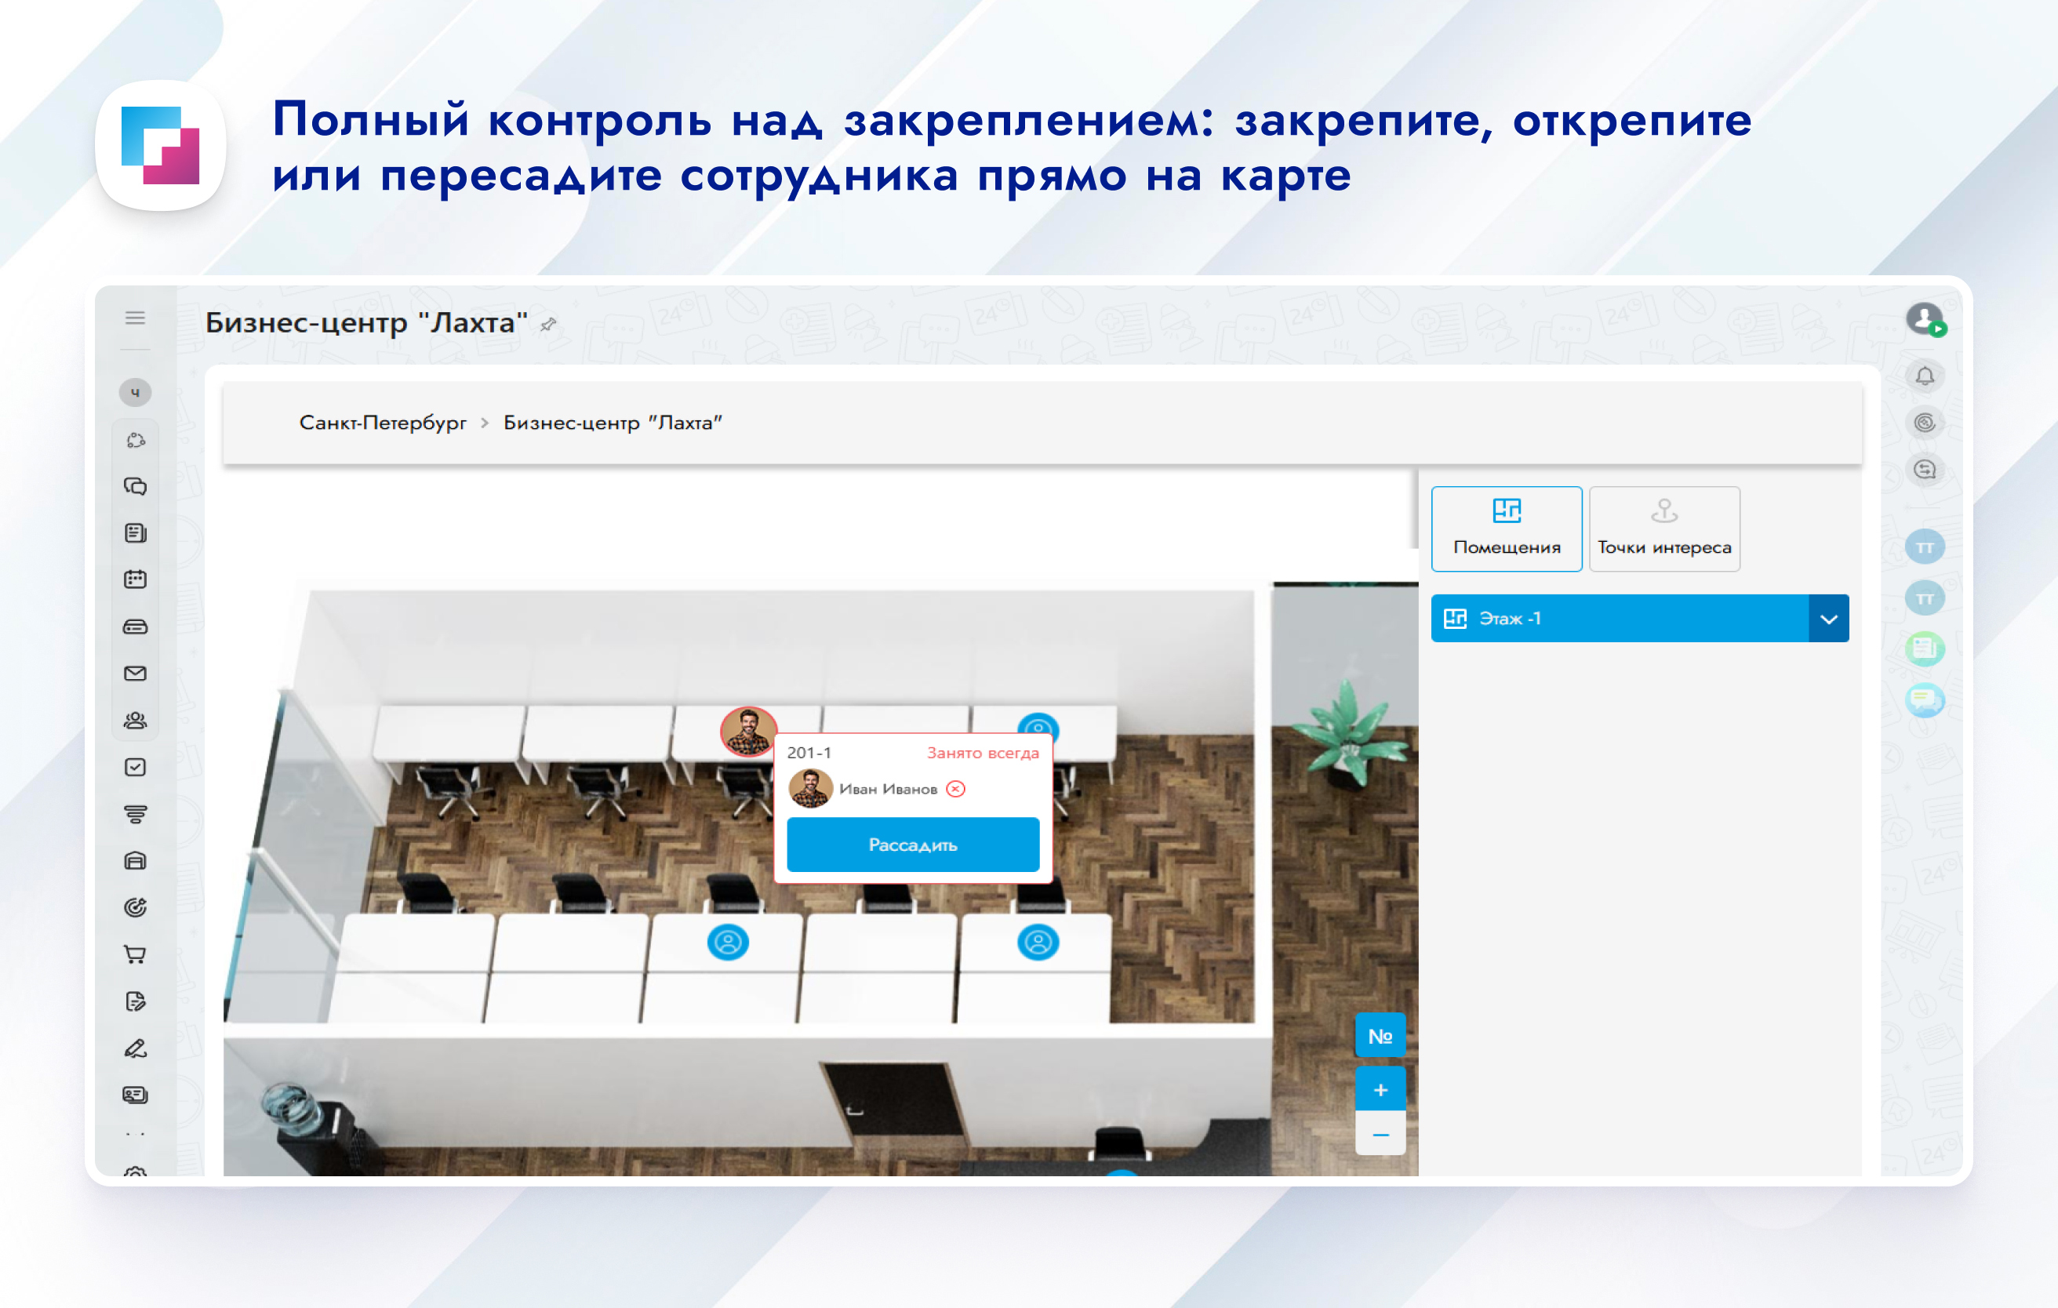Click the free seat marker partly hidden behind the popup
This screenshot has width=2058, height=1308.
tap(1038, 724)
